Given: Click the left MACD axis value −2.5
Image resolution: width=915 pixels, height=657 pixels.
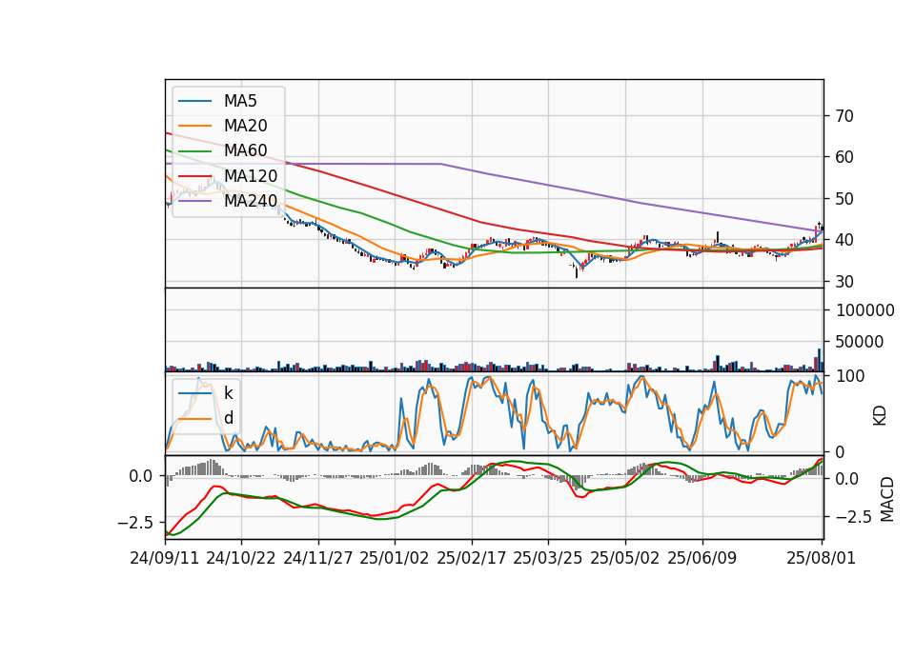Looking at the screenshot, I should tap(135, 523).
